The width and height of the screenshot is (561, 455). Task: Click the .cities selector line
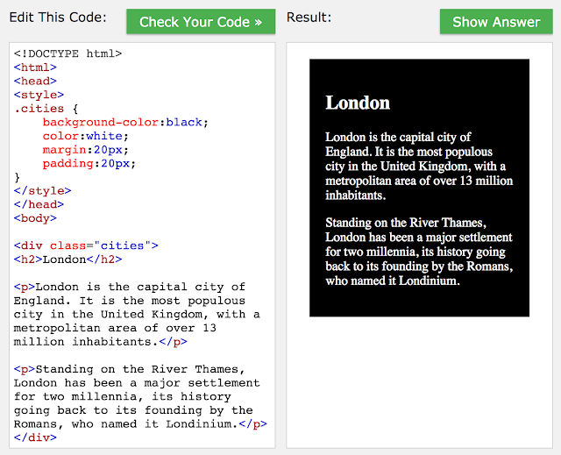click(46, 109)
